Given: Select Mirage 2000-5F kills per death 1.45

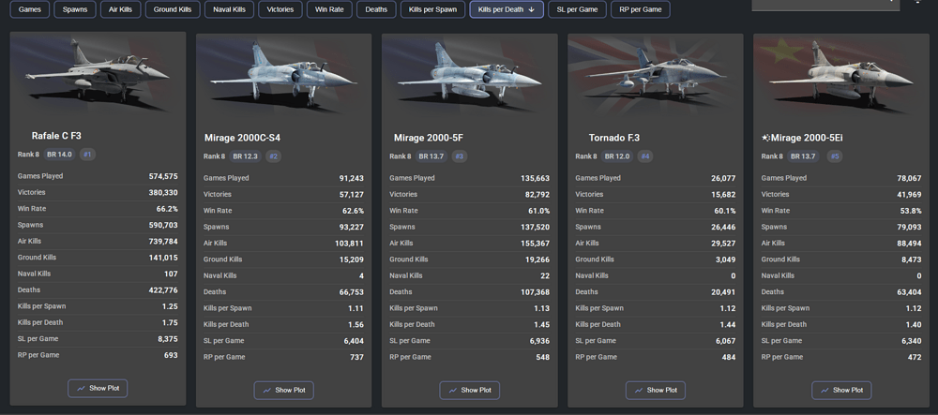Looking at the screenshot, I should pyautogui.click(x=542, y=325).
